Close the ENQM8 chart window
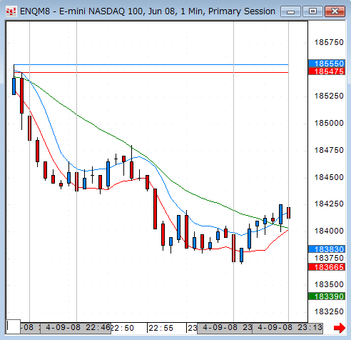 click(x=335, y=11)
